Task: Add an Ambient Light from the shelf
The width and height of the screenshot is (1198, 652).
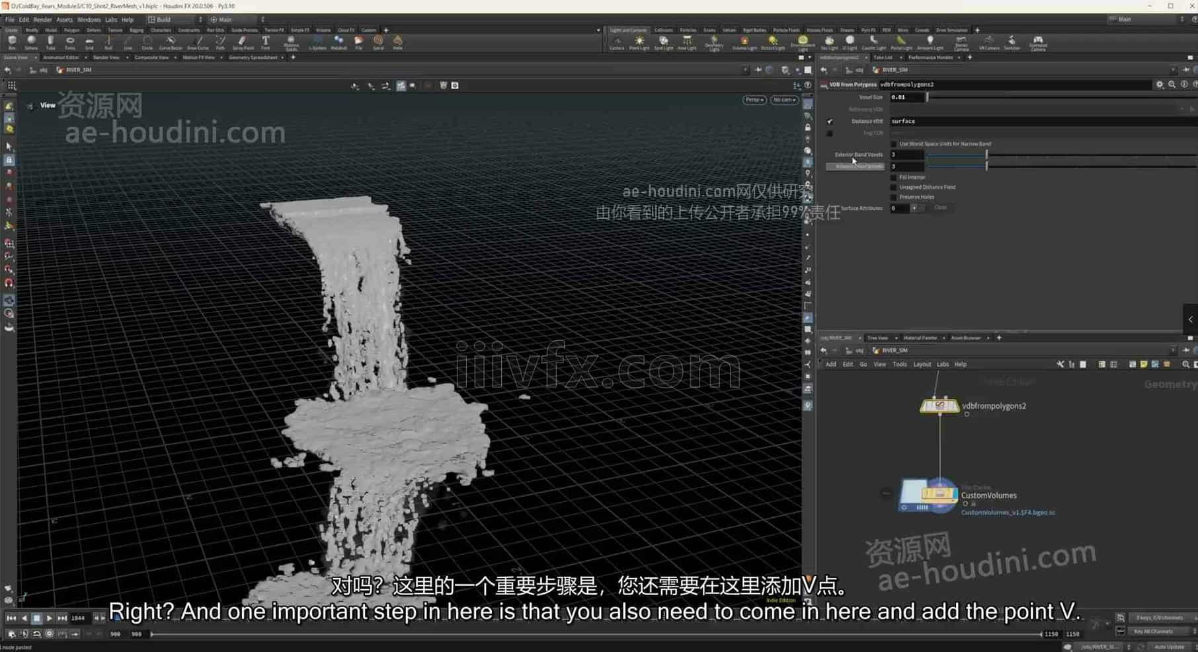Action: pyautogui.click(x=930, y=43)
